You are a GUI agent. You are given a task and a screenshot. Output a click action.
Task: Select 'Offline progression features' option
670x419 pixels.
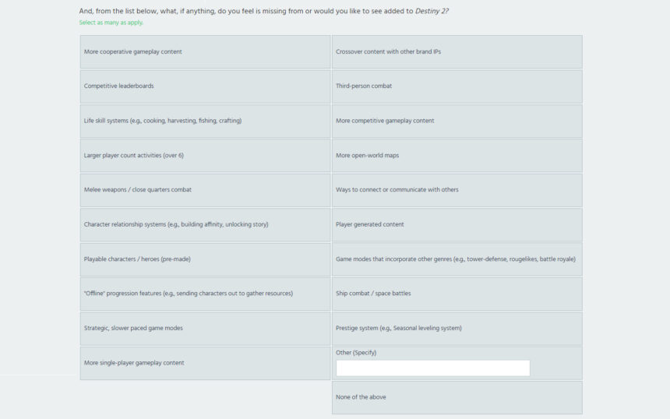pyautogui.click(x=205, y=294)
